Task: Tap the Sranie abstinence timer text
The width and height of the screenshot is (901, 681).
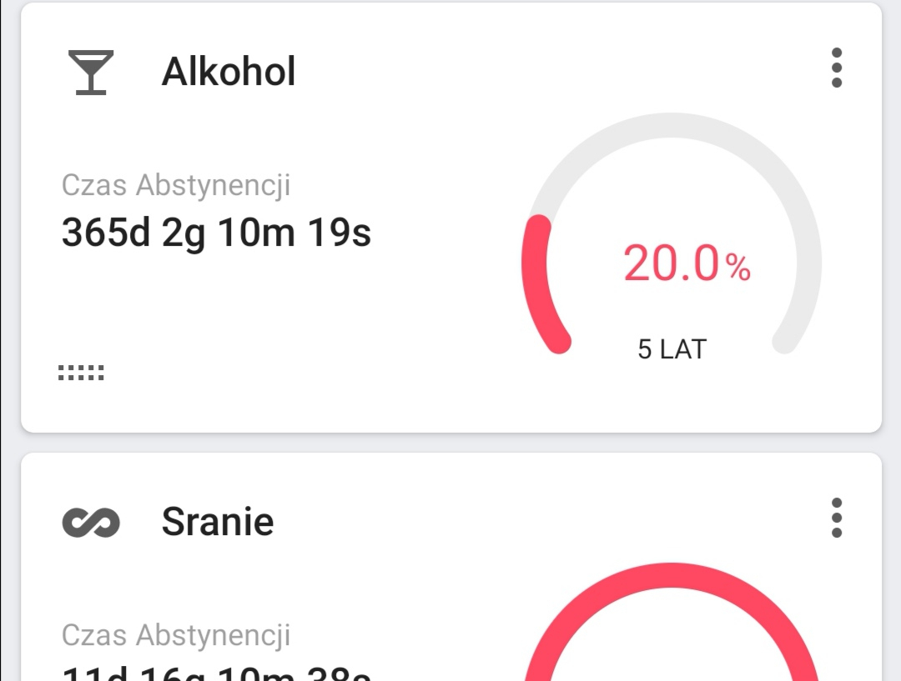Action: point(217,671)
